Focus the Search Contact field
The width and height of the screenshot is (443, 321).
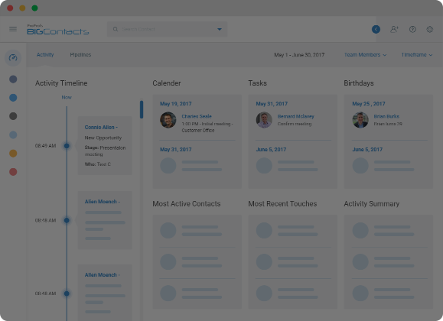tap(167, 29)
